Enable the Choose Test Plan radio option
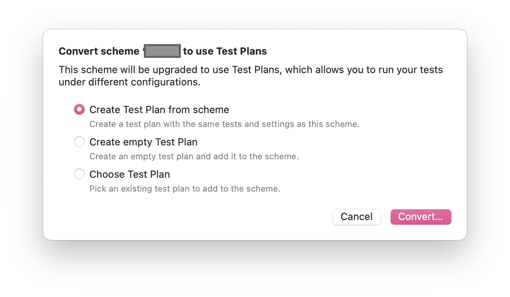Viewport: 510px width, 297px height. 79,174
